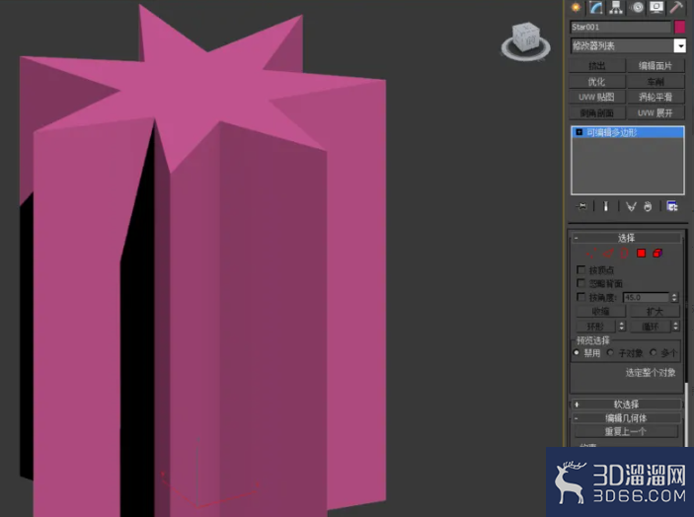Open the magenta object color swatch
This screenshot has width=694, height=517.
(680, 27)
